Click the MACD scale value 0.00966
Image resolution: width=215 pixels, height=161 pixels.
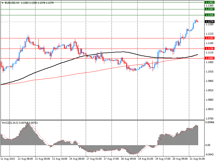click(x=210, y=122)
